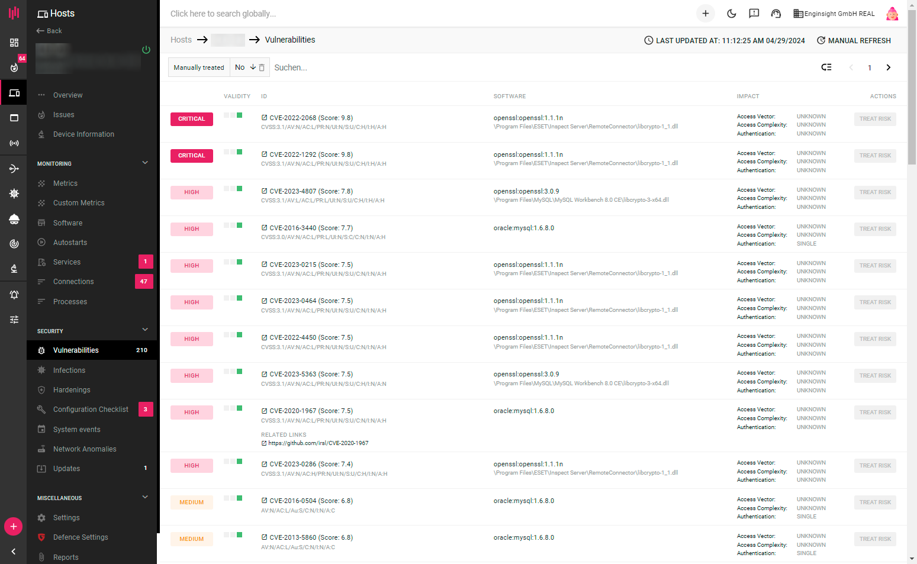Delete the Manually treated filter
This screenshot has height=564, width=917.
coord(262,67)
